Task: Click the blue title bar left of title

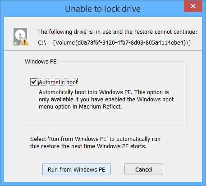Action: [32, 9]
